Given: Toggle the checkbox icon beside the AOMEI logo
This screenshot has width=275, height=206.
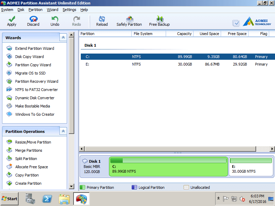Looking at the screenshot, I should (236, 23).
